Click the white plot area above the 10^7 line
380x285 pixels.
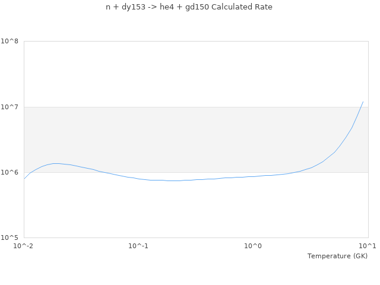[196, 74]
